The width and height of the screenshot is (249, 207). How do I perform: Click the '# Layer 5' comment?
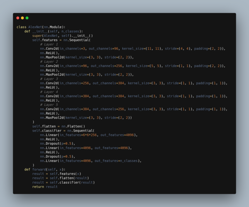[49, 105]
